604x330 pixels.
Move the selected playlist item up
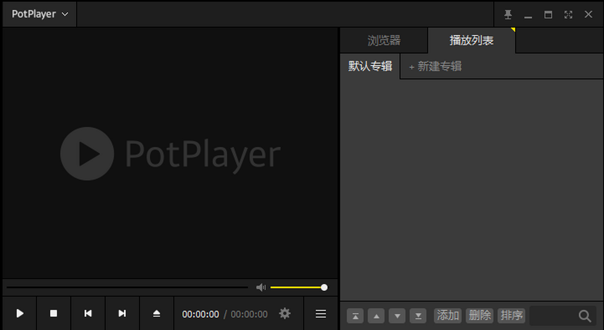pos(376,316)
